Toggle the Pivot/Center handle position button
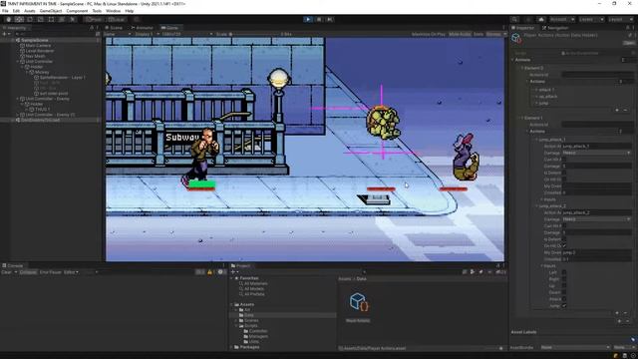Image resolution: width=638 pixels, height=359 pixels. point(94,19)
